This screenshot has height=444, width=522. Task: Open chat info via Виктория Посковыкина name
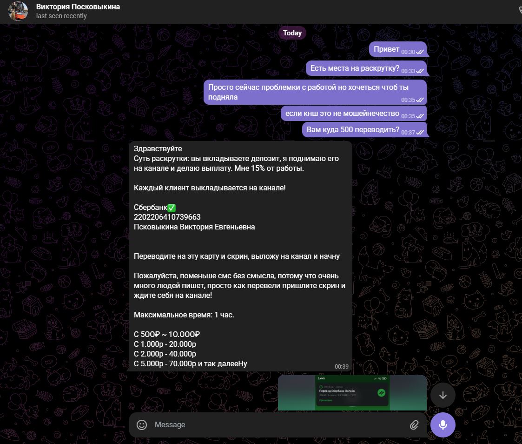tap(78, 7)
